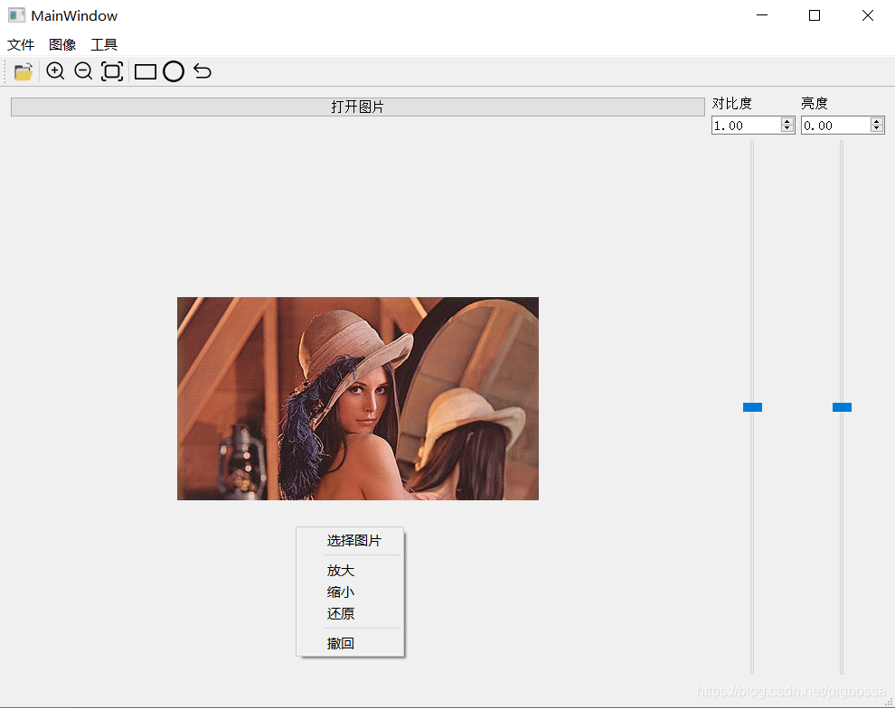
Task: Maximize the MainWindow window
Action: tap(815, 15)
